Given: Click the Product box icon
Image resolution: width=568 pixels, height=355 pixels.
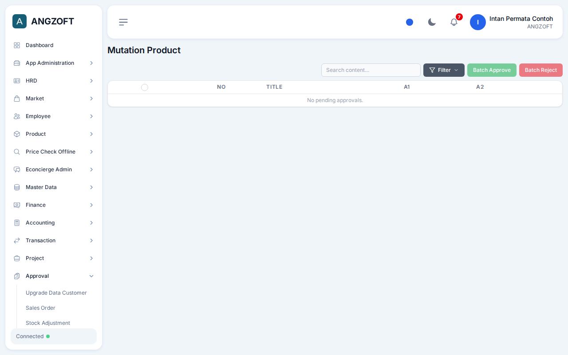Looking at the screenshot, I should (x=17, y=134).
